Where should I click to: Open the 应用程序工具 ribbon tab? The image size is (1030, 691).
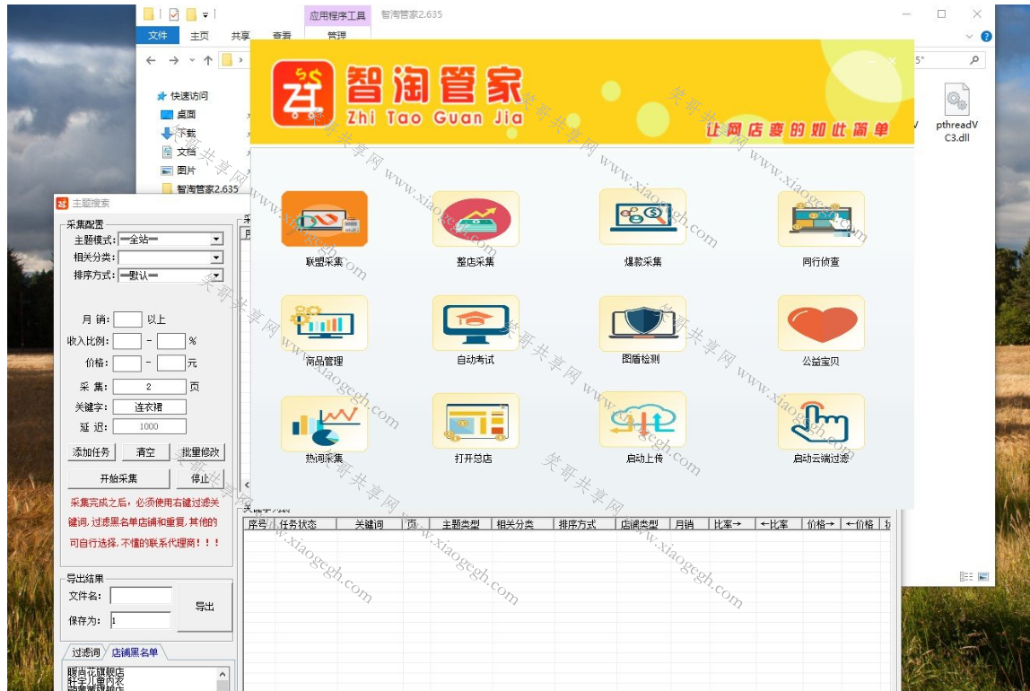click(x=337, y=16)
